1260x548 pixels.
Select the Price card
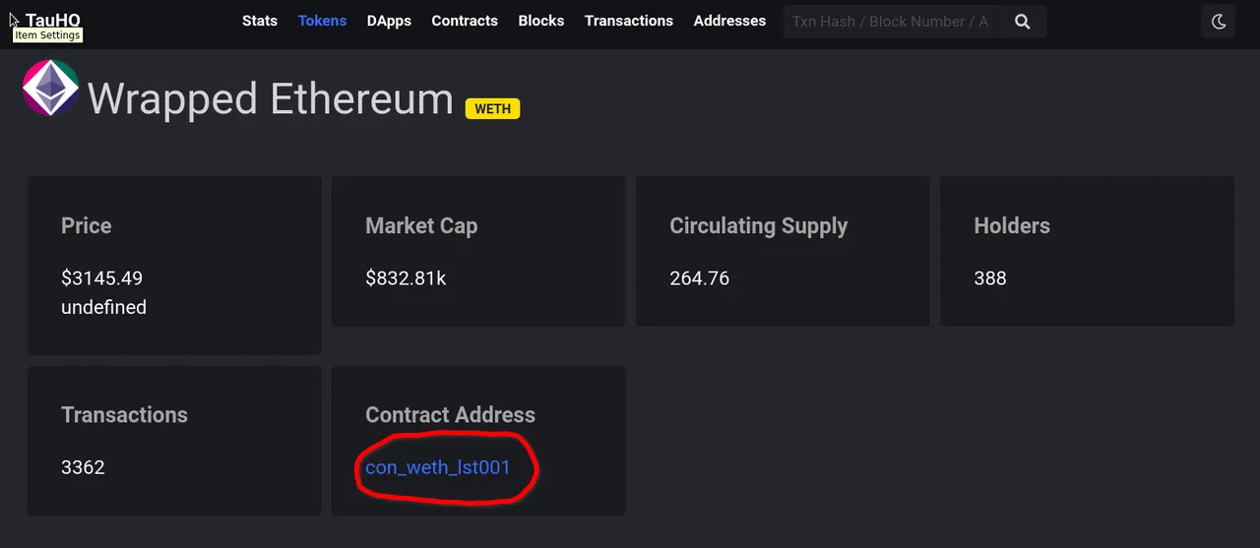174,266
